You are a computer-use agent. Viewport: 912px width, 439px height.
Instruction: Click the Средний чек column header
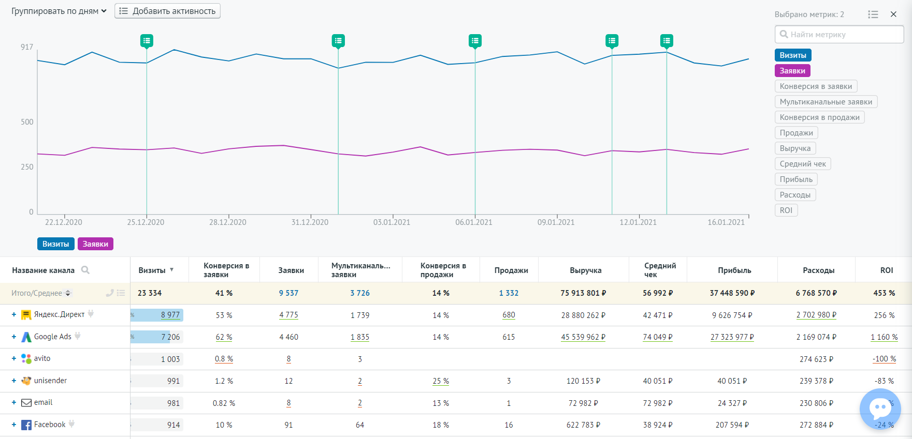(x=660, y=270)
